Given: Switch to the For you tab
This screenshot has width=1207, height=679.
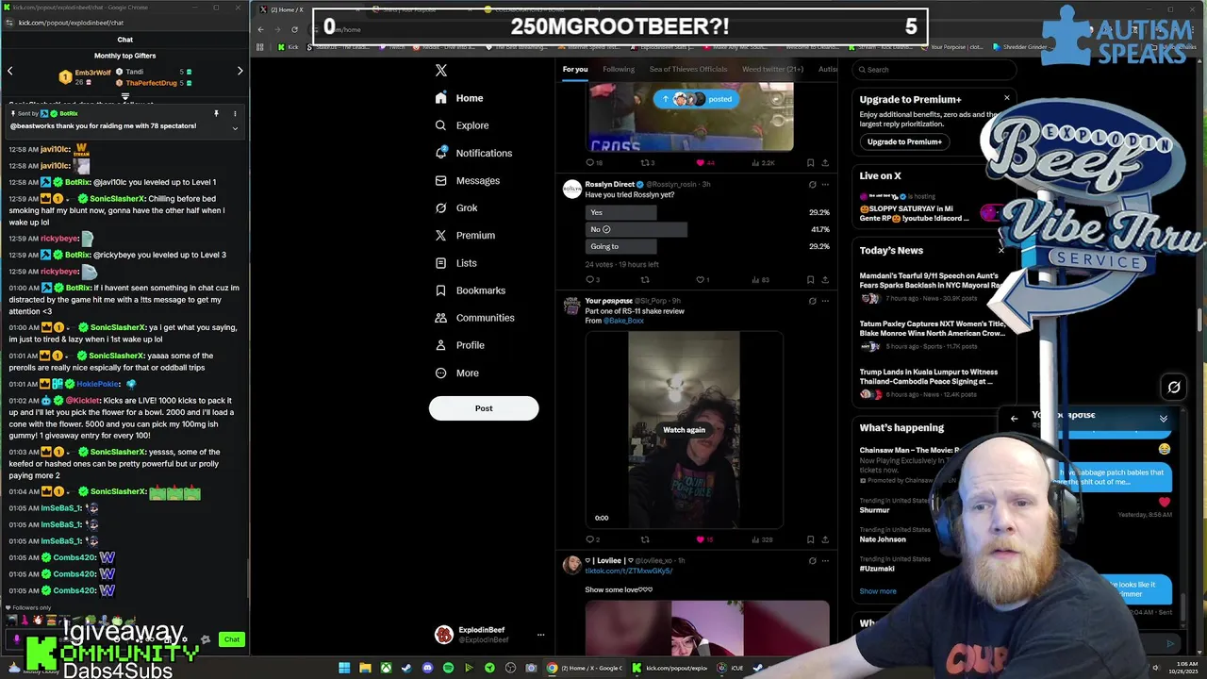Looking at the screenshot, I should tap(575, 69).
